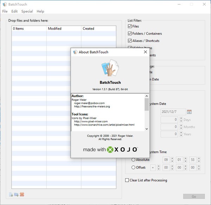
Task: Toggle the Folders / Containers checkbox
Action: [x=130, y=33]
